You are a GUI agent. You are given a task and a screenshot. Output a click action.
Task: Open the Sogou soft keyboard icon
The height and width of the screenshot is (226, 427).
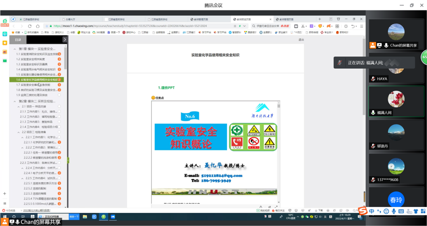click(x=401, y=211)
